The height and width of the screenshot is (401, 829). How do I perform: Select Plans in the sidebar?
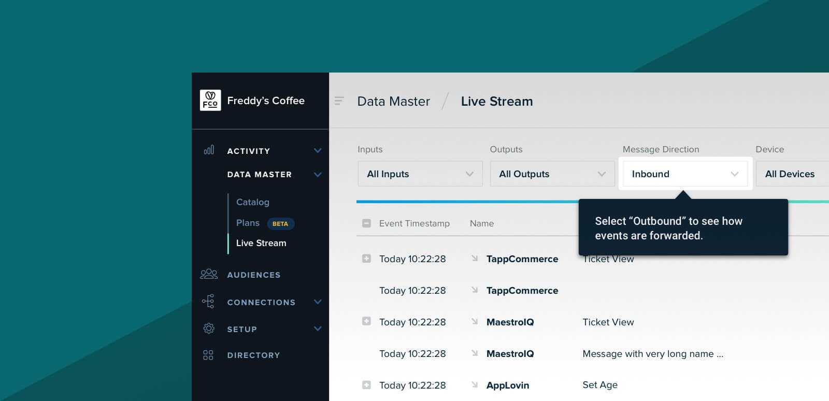[x=248, y=223]
